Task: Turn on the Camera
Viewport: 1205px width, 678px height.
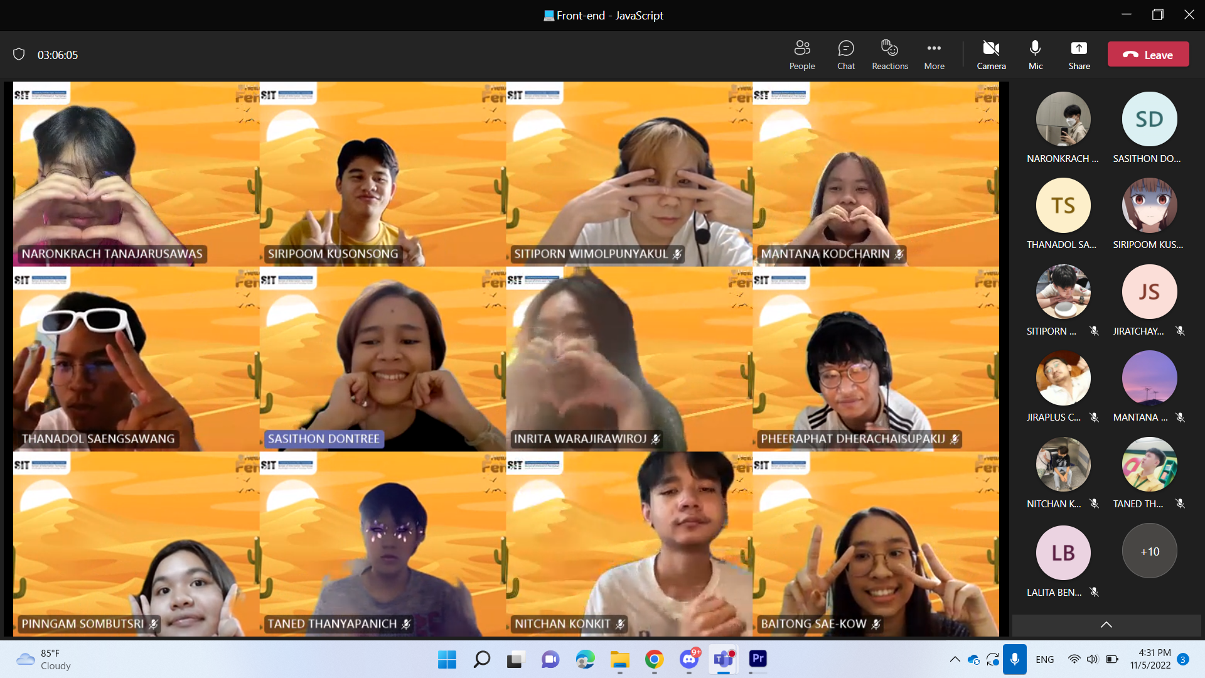Action: coord(991,55)
